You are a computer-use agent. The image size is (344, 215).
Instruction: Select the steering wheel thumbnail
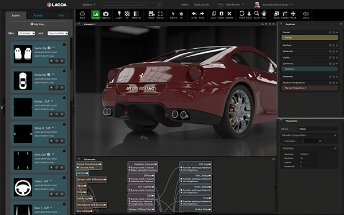23,187
